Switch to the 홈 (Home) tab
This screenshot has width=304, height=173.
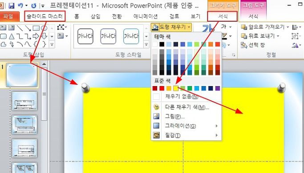[x=77, y=16]
